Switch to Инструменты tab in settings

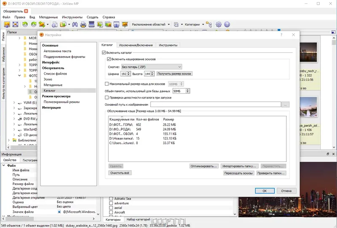tap(168, 45)
